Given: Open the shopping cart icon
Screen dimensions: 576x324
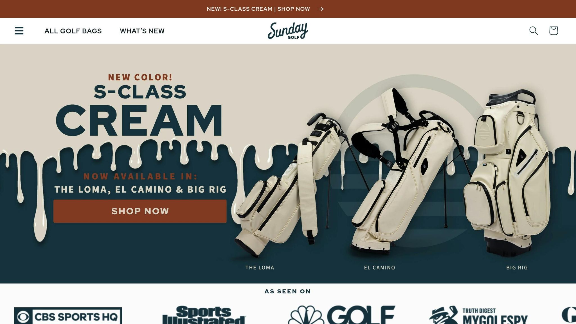Looking at the screenshot, I should [x=553, y=31].
